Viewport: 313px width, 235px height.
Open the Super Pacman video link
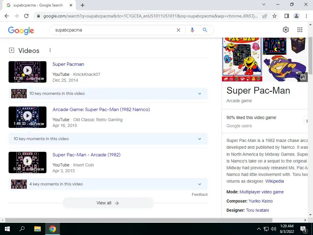point(68,64)
